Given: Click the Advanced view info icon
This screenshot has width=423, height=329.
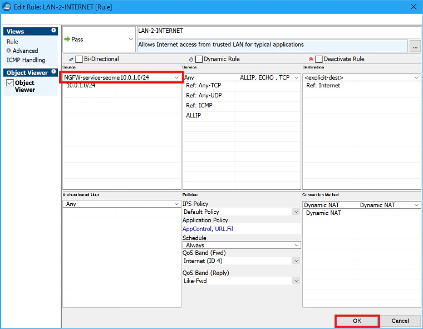Looking at the screenshot, I should (9, 51).
